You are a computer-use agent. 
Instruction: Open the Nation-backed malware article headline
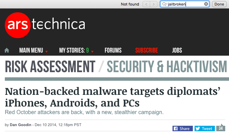(x=113, y=97)
